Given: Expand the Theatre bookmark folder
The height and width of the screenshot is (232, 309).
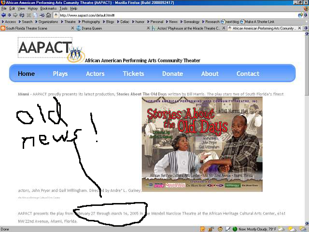Looking at the screenshot, I should tap(69, 22).
